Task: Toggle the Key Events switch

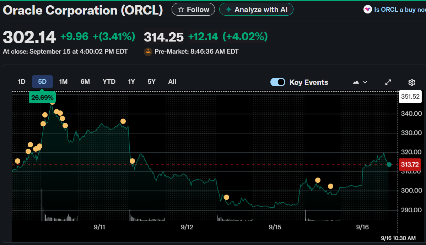Action: (x=277, y=82)
